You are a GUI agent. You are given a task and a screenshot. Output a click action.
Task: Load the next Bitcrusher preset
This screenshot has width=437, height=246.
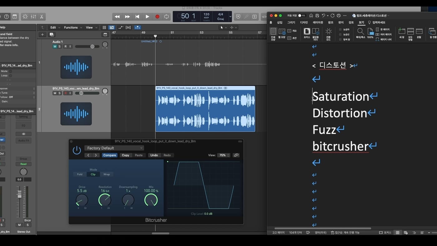tap(96, 155)
